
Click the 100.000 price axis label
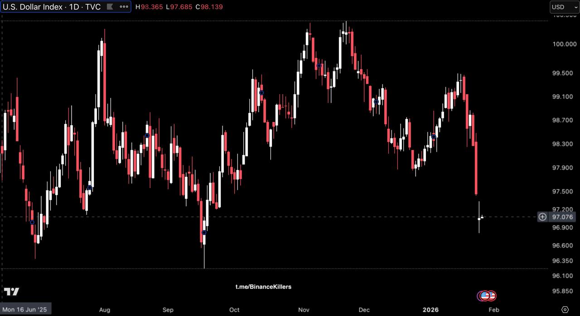pyautogui.click(x=562, y=44)
